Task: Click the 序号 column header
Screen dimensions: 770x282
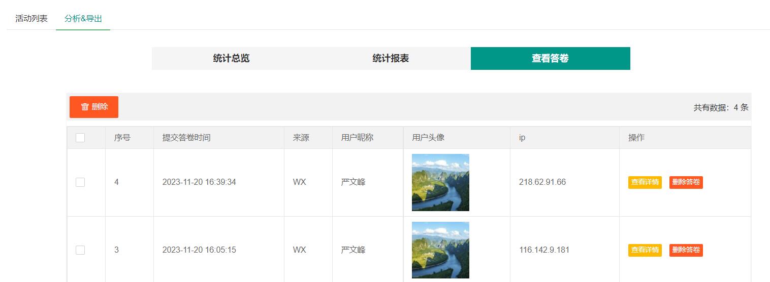Action: coord(122,138)
